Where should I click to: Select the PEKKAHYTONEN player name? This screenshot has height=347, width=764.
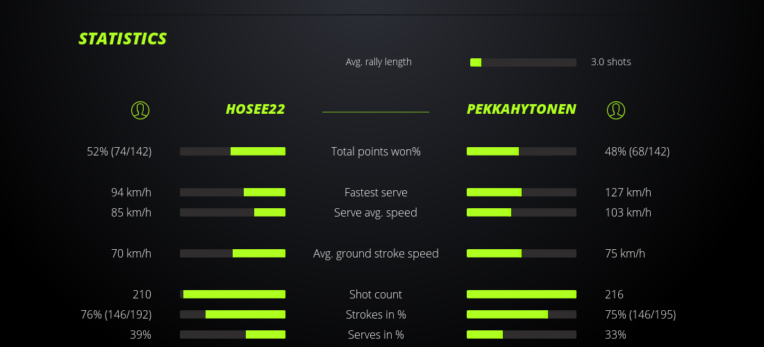click(521, 109)
